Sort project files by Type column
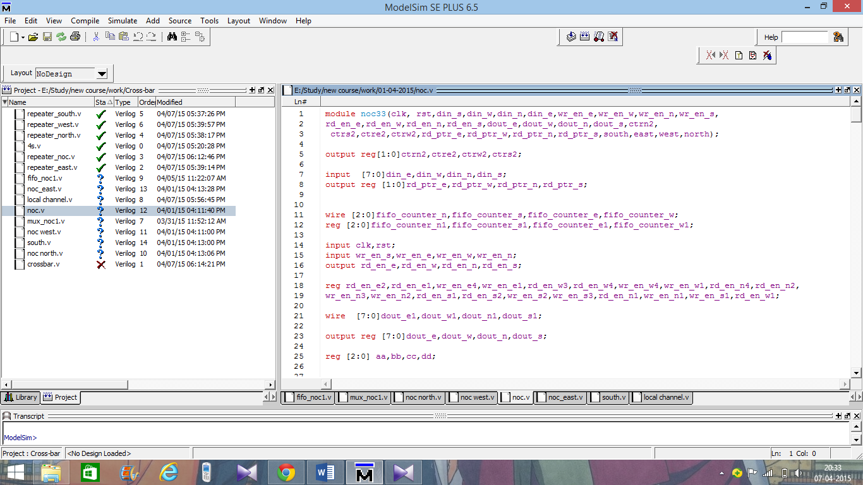This screenshot has width=863, height=485. (126, 102)
